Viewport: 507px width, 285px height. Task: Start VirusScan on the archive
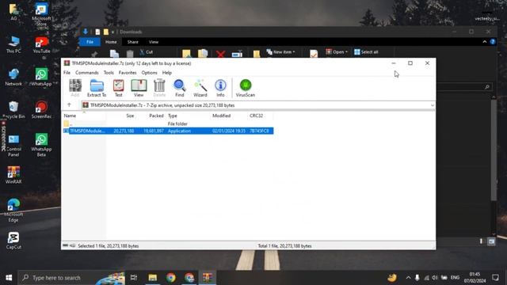tap(246, 88)
